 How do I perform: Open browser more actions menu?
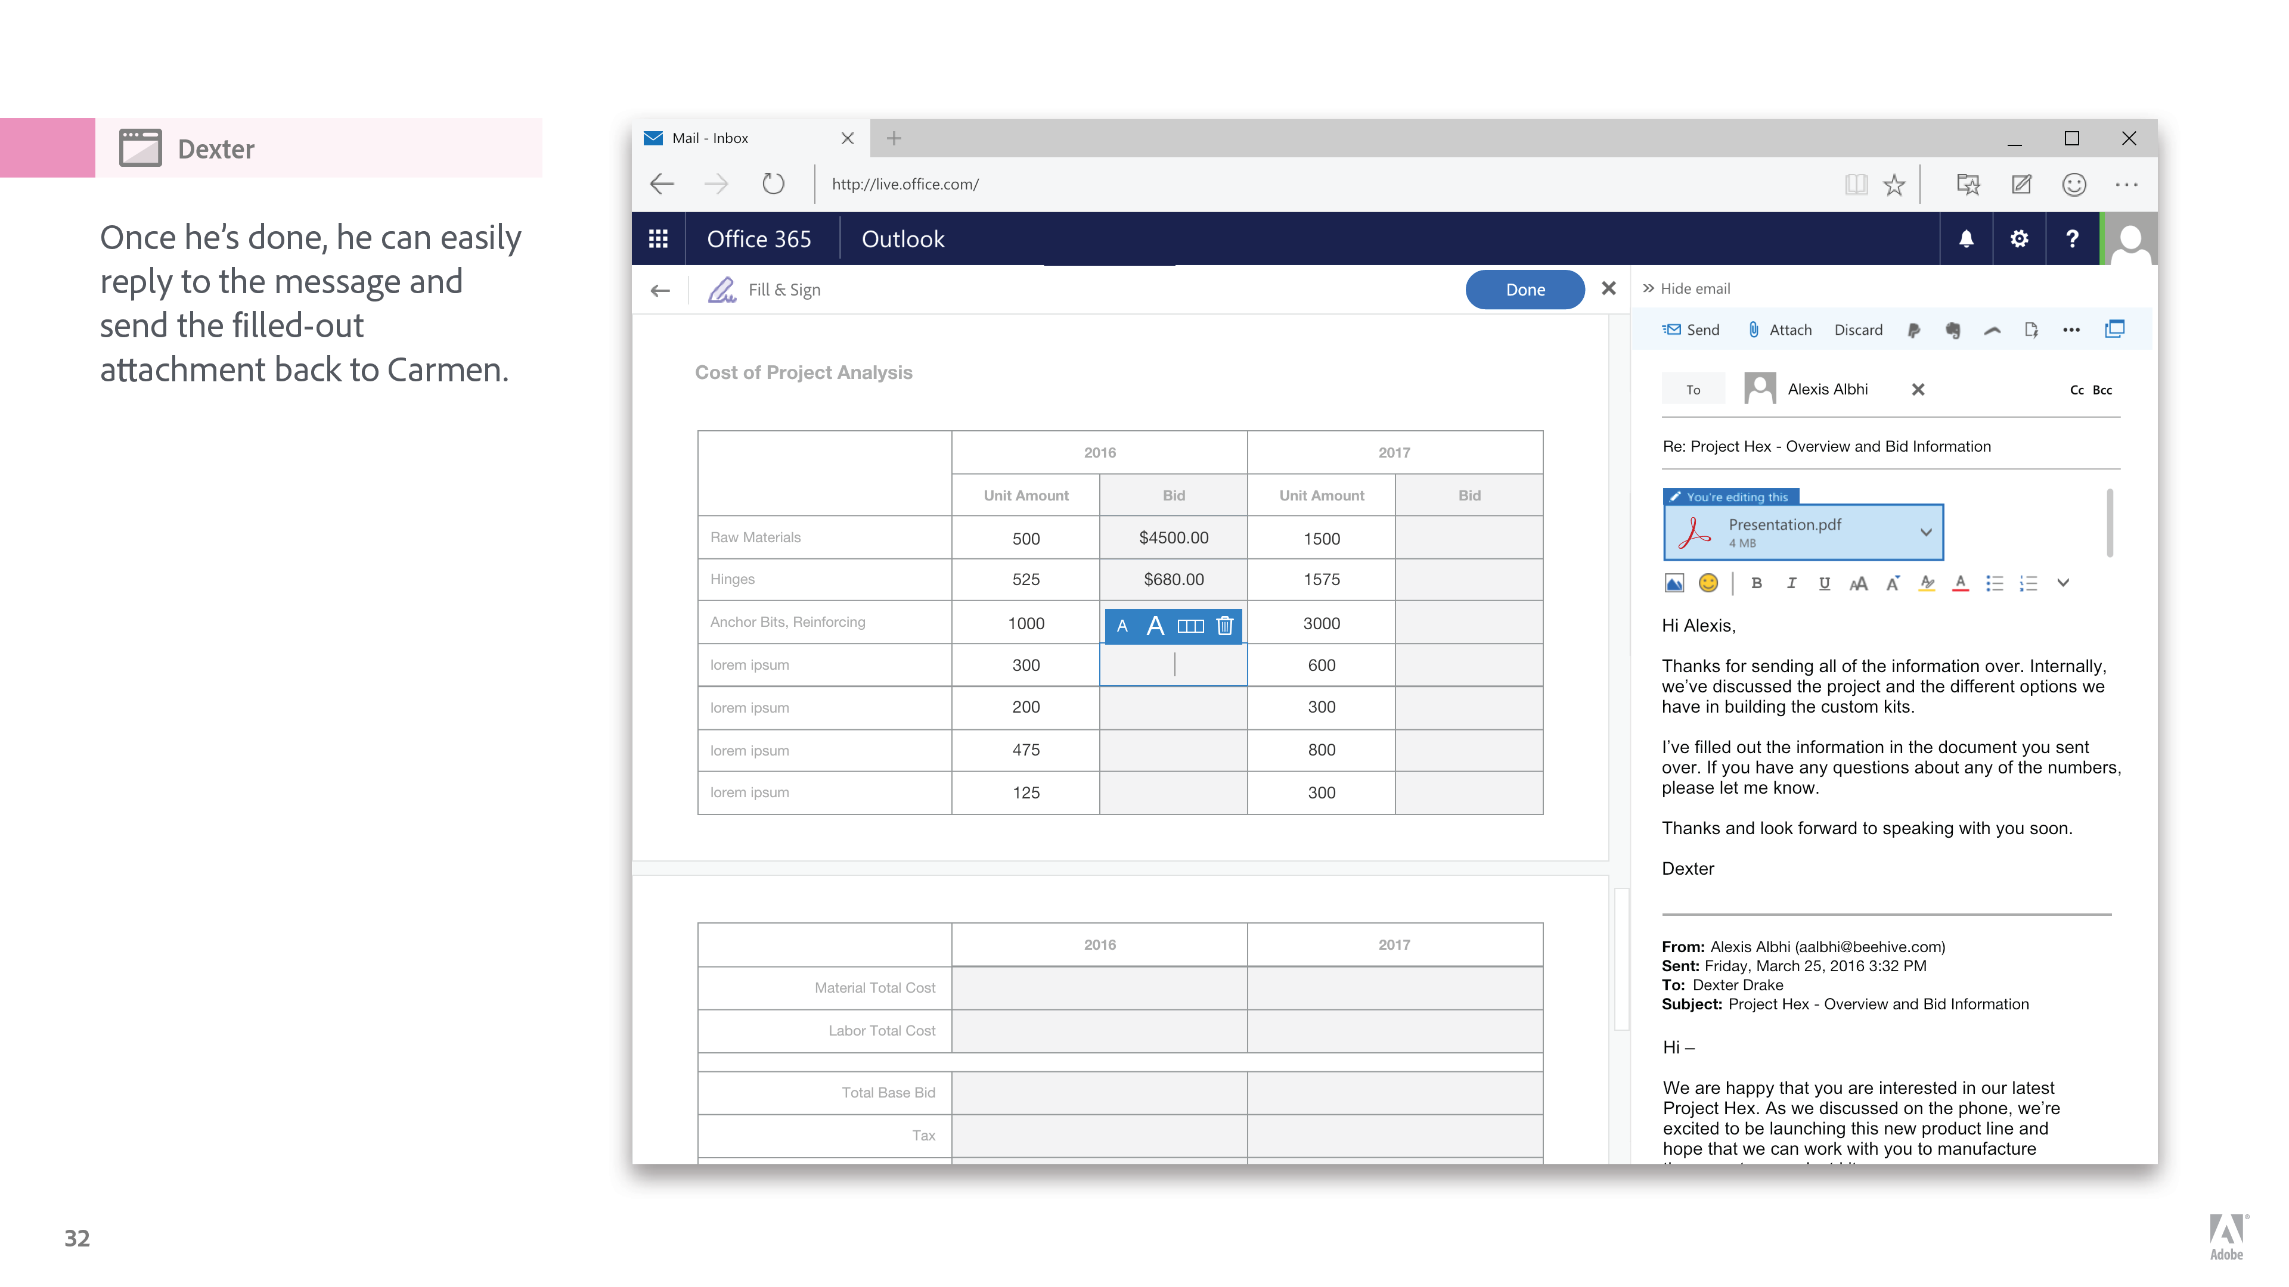point(2126,185)
